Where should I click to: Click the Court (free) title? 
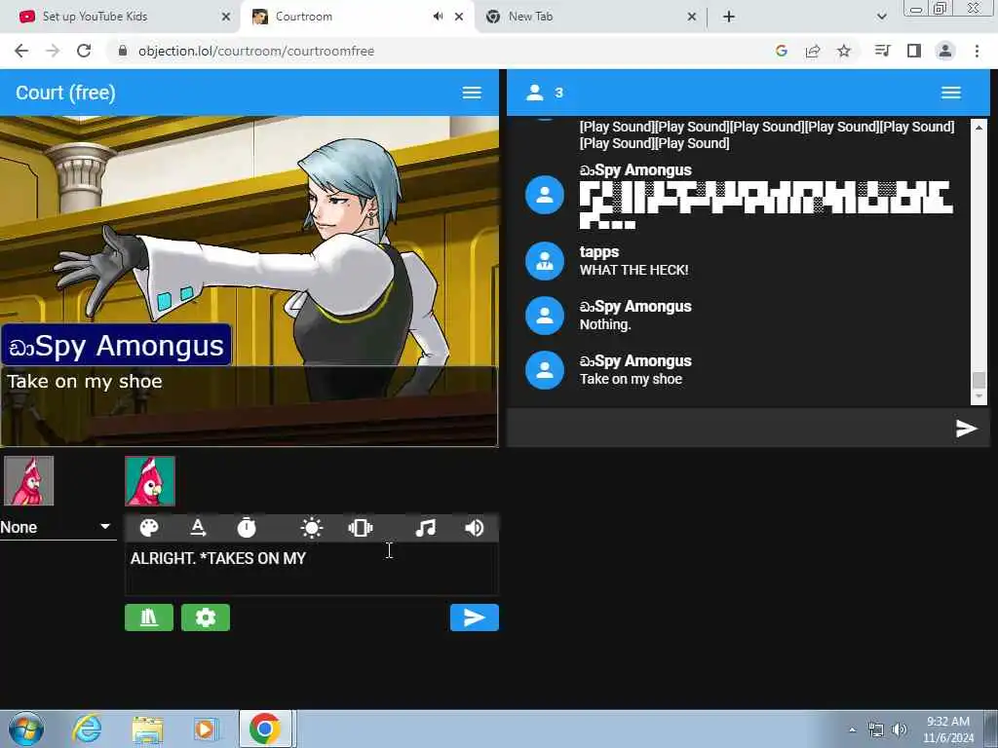click(65, 93)
